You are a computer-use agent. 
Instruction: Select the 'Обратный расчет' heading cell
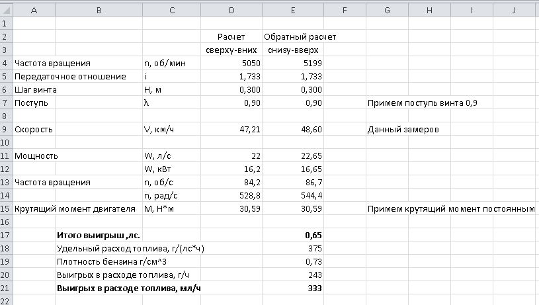[x=294, y=36]
